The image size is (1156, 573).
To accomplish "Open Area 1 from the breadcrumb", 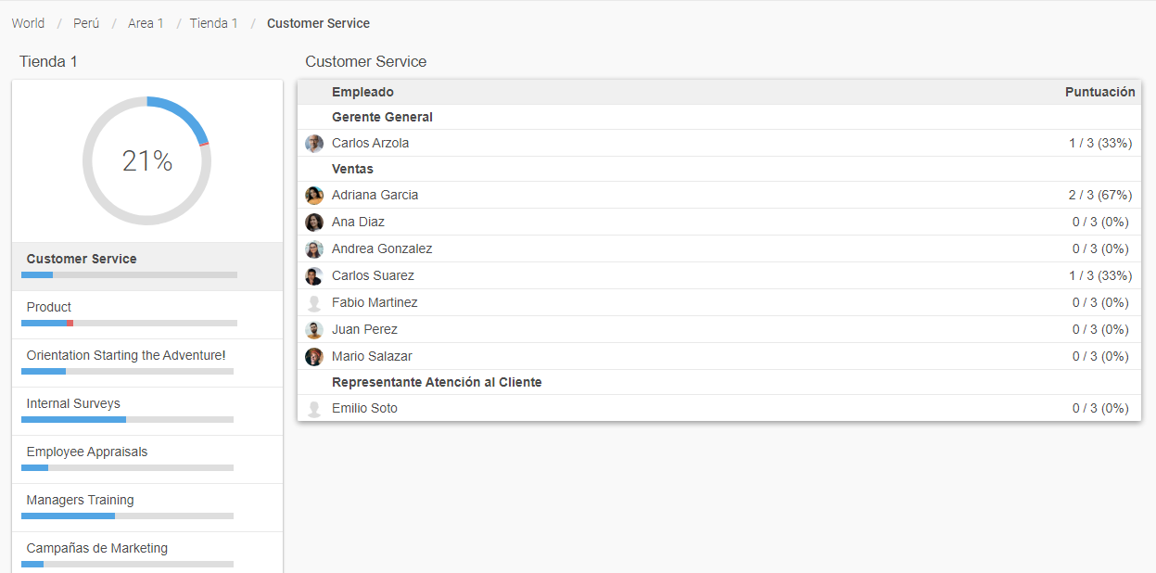I will coord(146,23).
